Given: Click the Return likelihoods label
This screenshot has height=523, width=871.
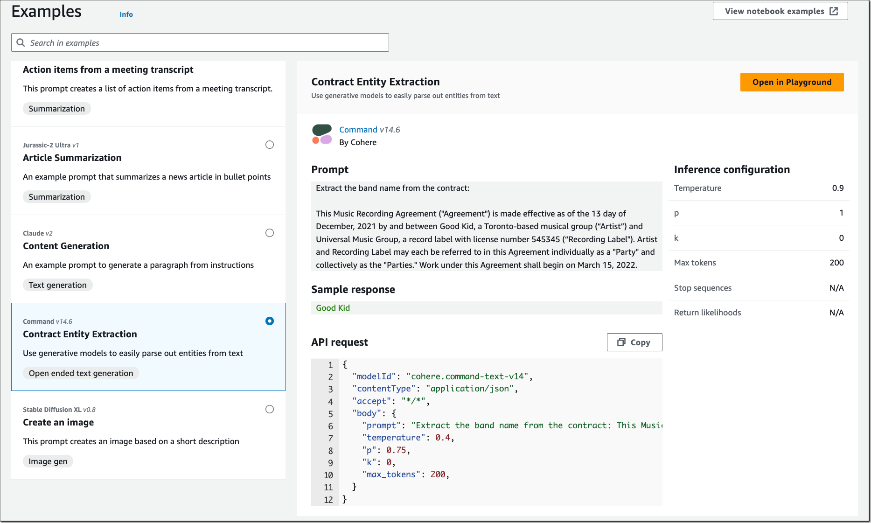Looking at the screenshot, I should [707, 313].
